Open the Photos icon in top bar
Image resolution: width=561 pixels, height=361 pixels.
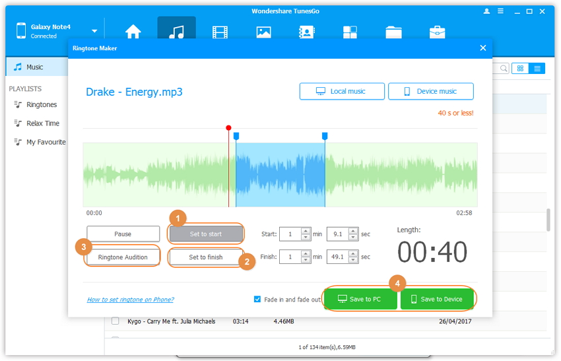263,32
